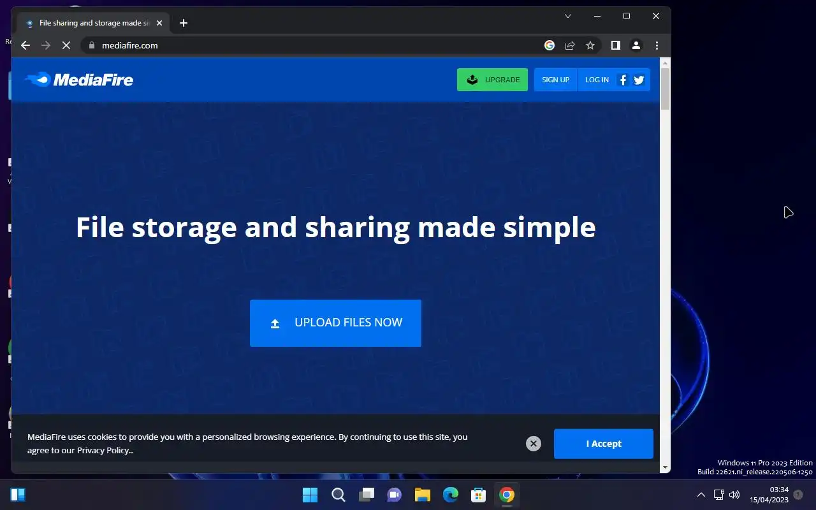View site info lock icon
The width and height of the screenshot is (816, 510).
point(91,45)
